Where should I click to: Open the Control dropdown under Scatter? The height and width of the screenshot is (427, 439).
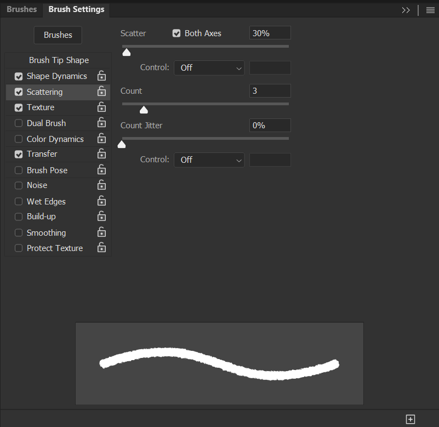[x=208, y=67]
